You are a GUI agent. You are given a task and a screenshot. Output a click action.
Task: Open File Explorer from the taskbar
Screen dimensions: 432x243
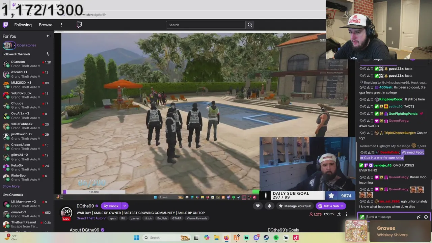216,238
